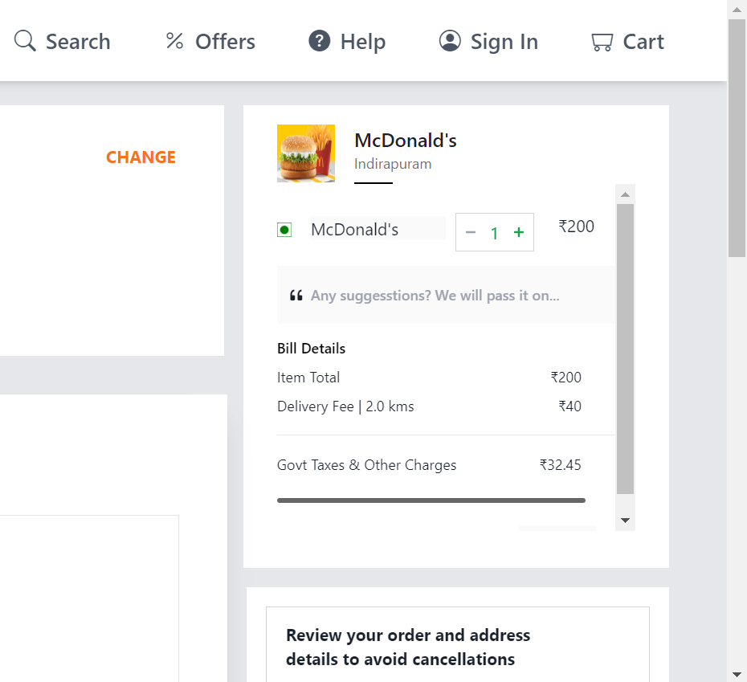Click the scroll-up arrow of cart panel
Viewport: 747px width, 682px height.
click(x=626, y=194)
